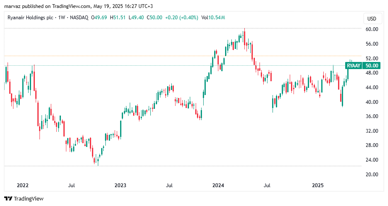Click the Jul label between 2022 and 2023
This screenshot has height=206, width=388.
tap(71, 185)
